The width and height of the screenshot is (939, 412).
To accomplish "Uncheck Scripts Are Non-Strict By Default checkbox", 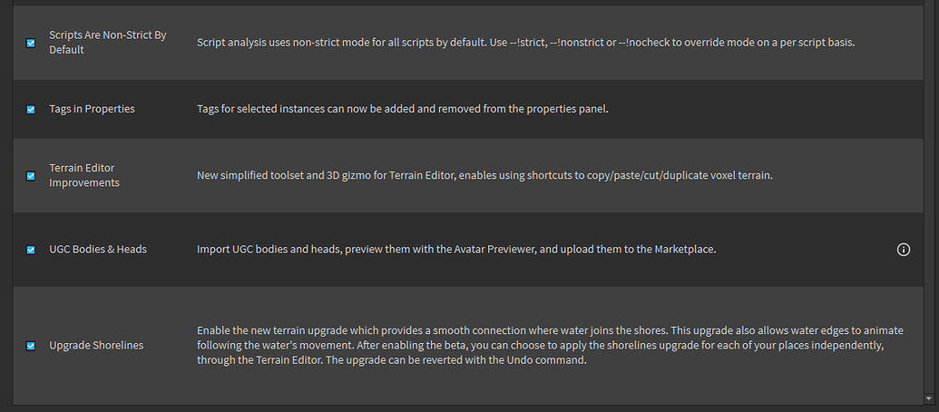I will (31, 44).
